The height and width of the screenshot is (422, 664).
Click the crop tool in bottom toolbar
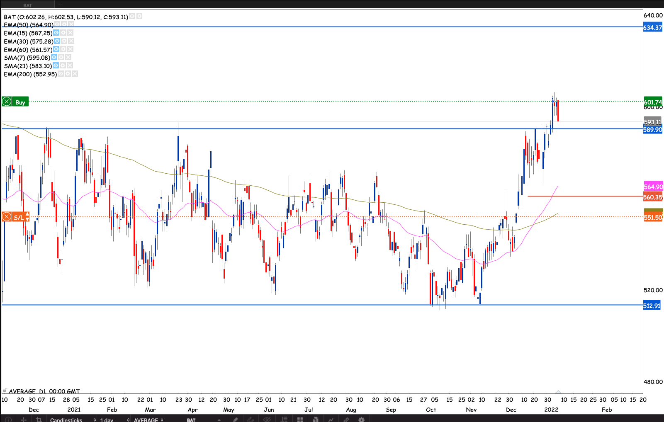tap(39, 420)
